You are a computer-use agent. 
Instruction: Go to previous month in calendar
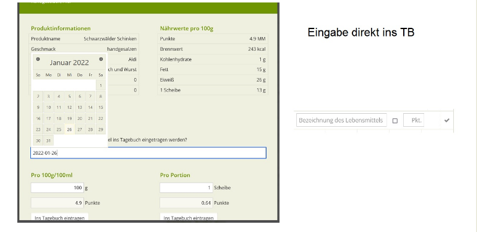[38, 59]
